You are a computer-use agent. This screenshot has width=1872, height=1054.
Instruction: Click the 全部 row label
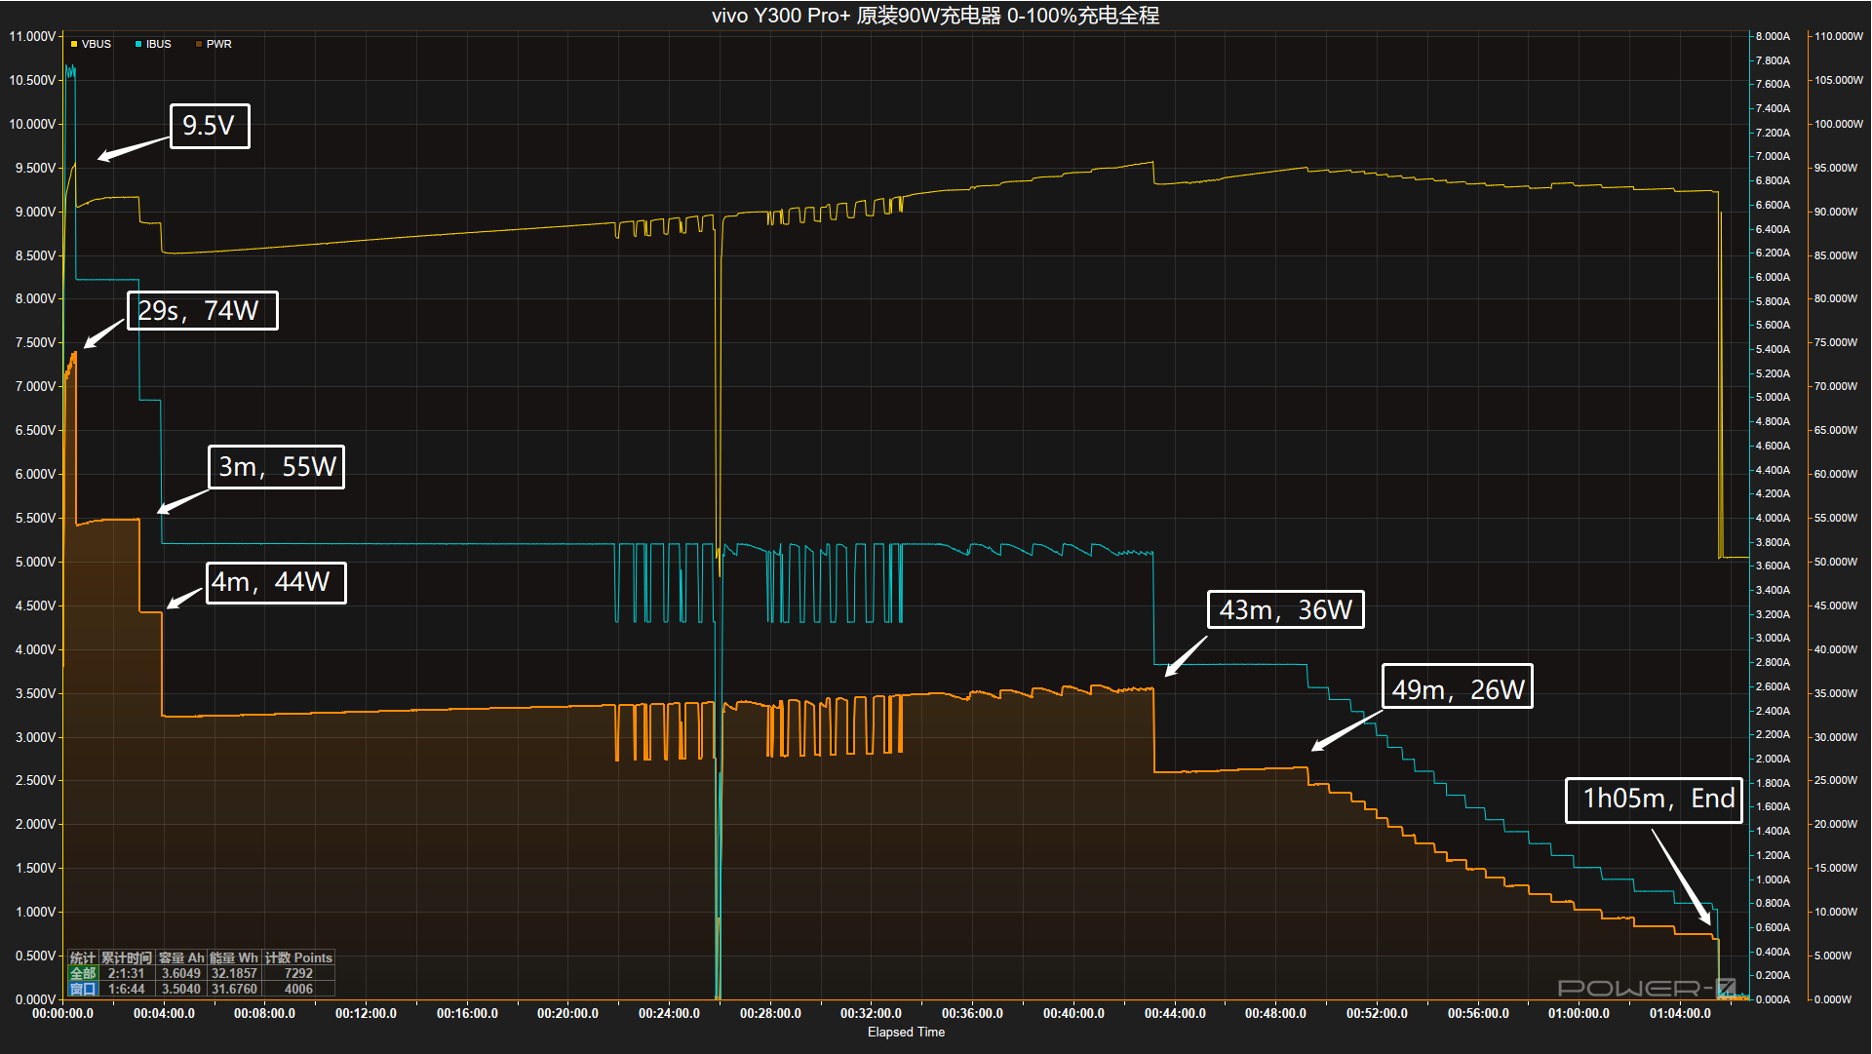click(x=83, y=973)
